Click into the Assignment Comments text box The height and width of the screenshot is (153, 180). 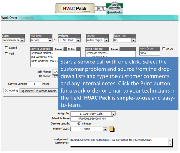(118, 142)
